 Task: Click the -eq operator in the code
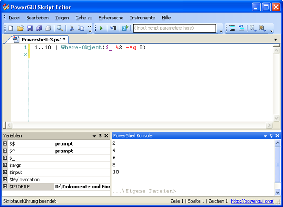(131, 48)
